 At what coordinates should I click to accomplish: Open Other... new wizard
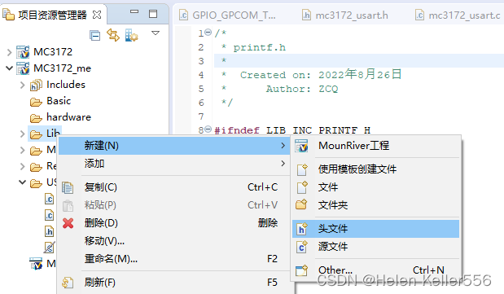[375, 270]
